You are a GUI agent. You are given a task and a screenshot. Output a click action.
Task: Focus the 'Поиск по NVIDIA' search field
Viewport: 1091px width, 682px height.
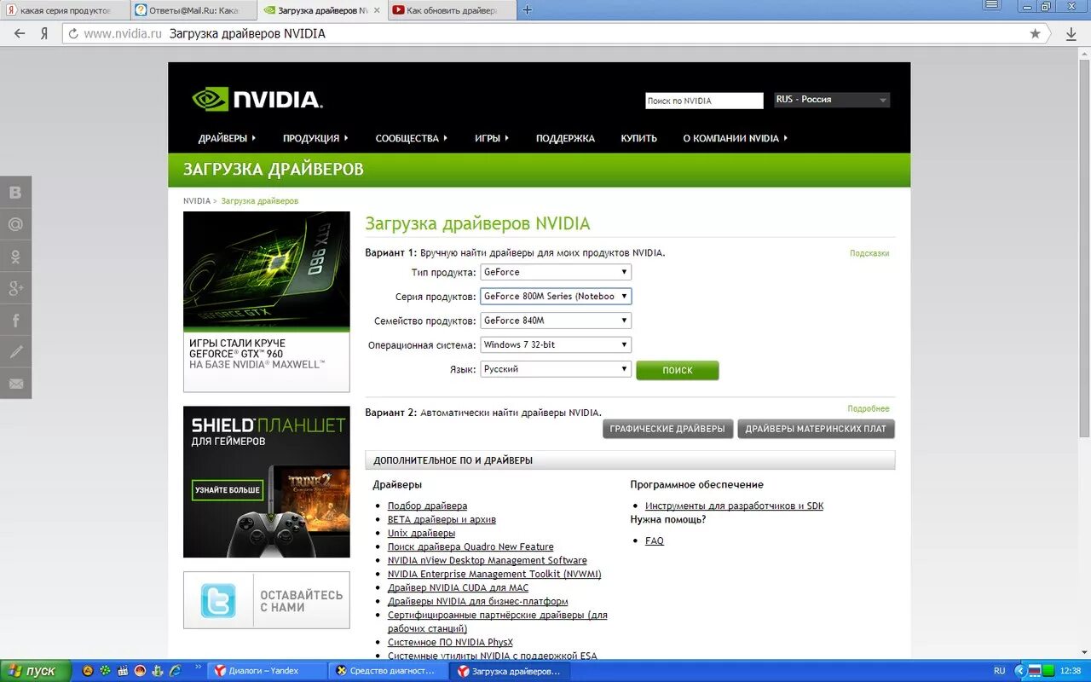pos(704,101)
